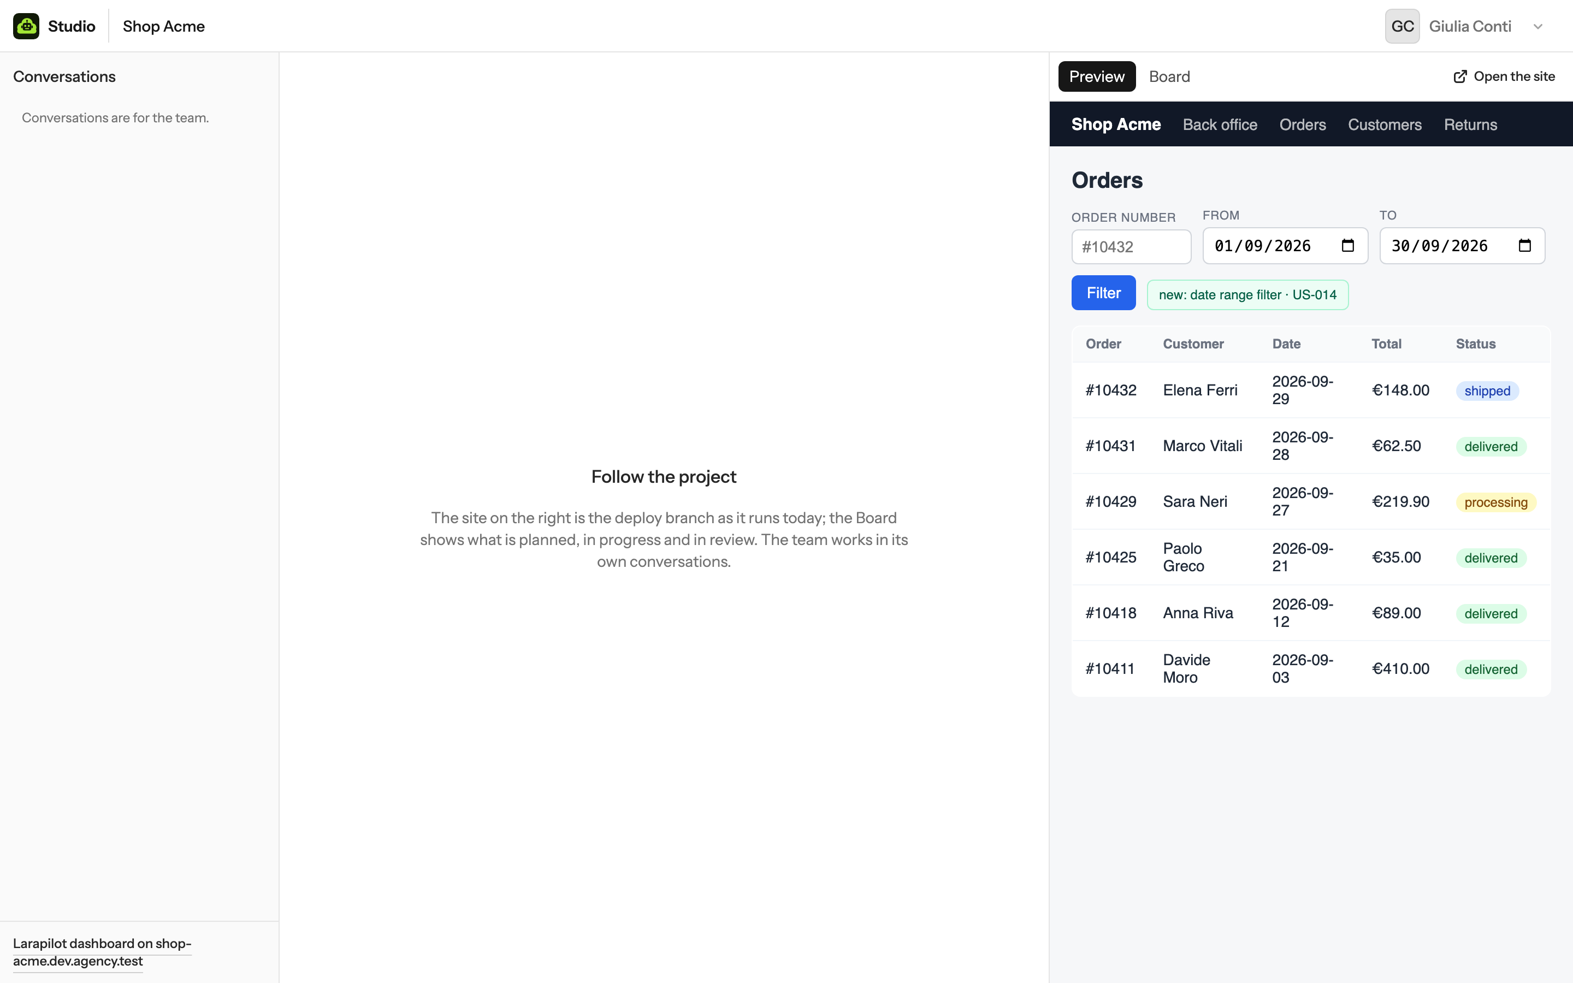Open Back office in site navigation
The width and height of the screenshot is (1573, 983).
[x=1220, y=124]
